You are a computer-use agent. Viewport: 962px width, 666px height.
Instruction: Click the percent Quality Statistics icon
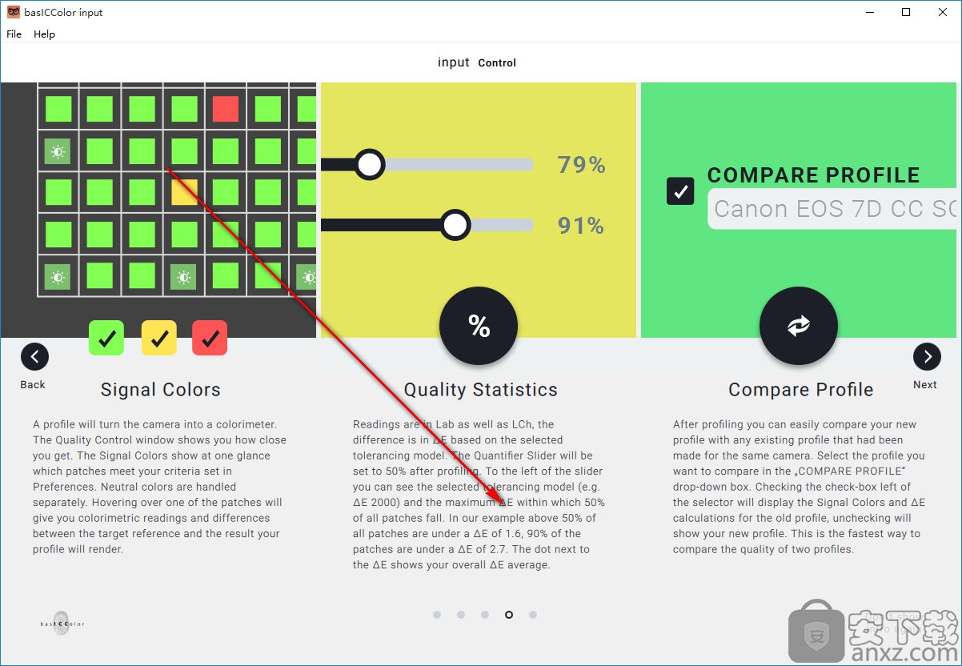coord(479,326)
